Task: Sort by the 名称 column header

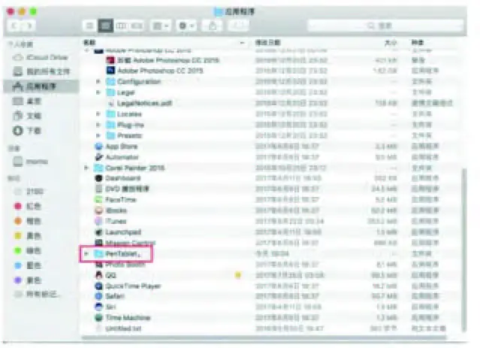Action: 89,43
